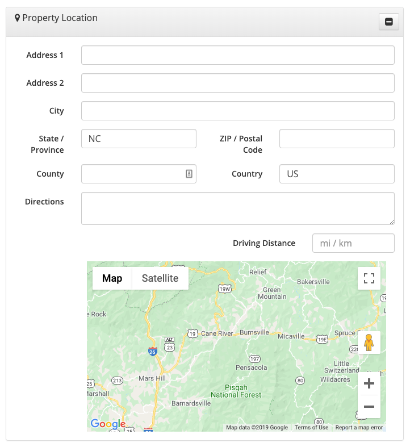Edit the Country field showing US

point(337,174)
